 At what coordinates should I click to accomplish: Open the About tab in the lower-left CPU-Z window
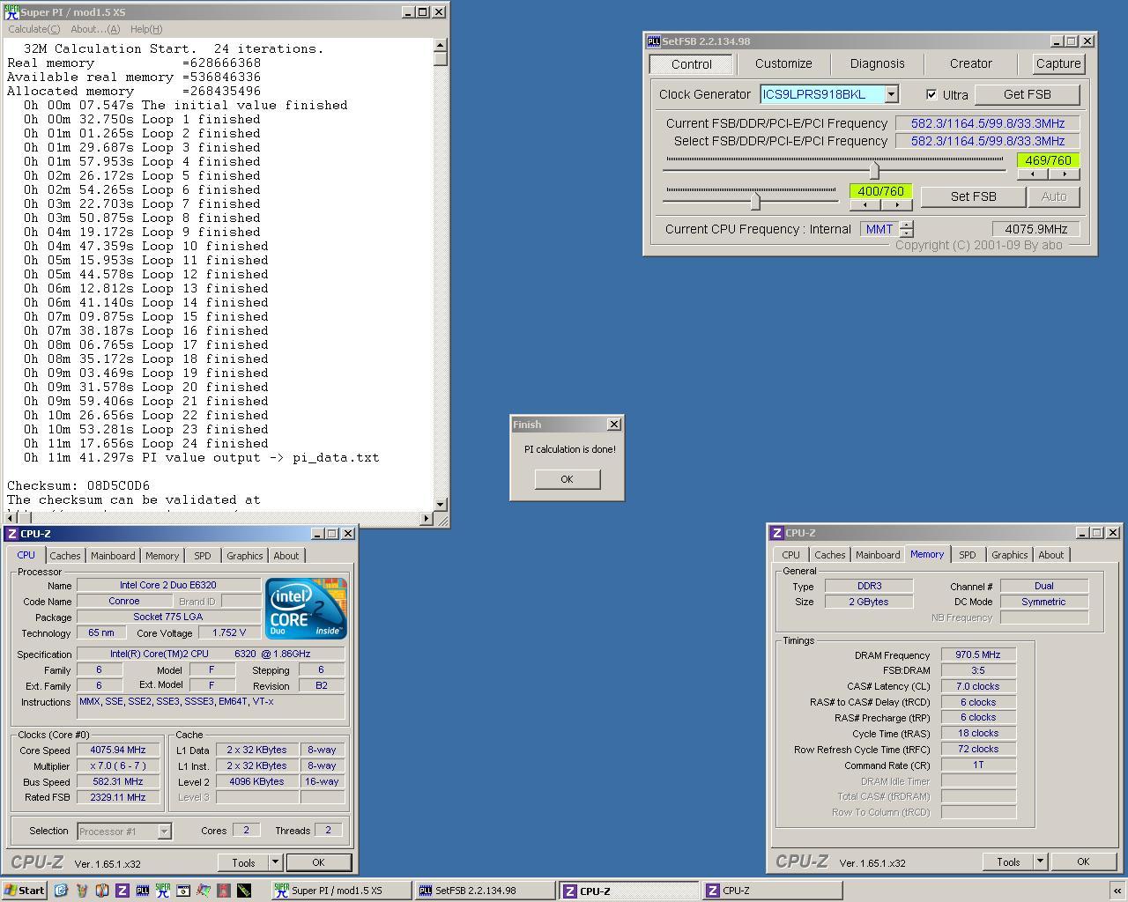pyautogui.click(x=286, y=556)
